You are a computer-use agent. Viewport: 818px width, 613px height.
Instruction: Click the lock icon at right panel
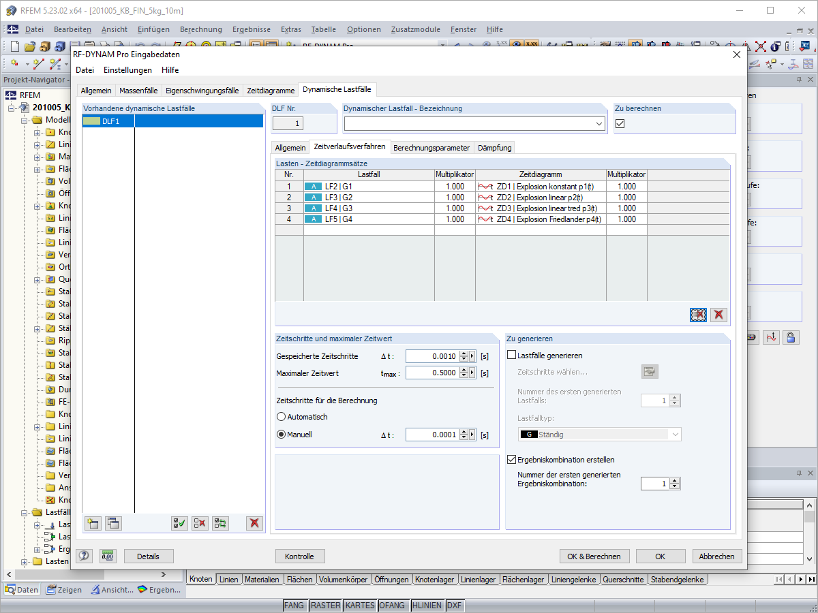[x=791, y=336]
